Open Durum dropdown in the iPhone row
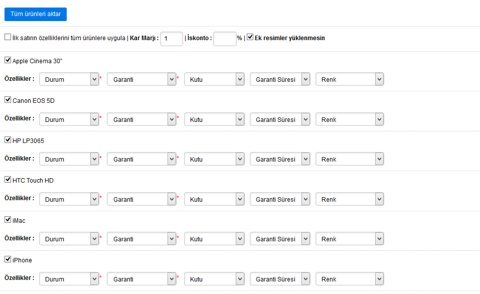480x294 pixels. (x=69, y=279)
